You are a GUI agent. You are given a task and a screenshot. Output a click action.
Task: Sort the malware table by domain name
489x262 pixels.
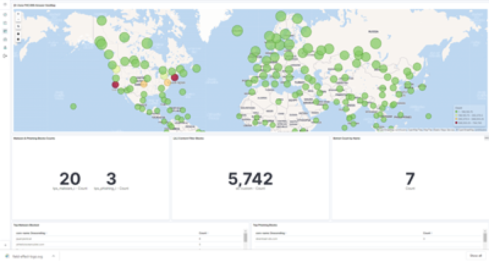tap(30, 233)
